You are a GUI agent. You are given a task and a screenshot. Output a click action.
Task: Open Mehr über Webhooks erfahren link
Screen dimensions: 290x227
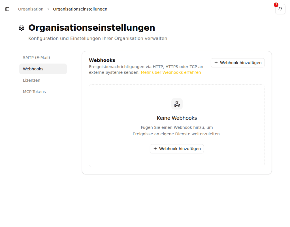[x=171, y=72]
